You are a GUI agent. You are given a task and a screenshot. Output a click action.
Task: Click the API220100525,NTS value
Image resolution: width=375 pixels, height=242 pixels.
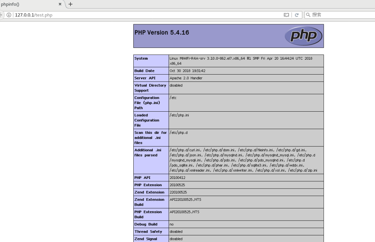pos(185,199)
